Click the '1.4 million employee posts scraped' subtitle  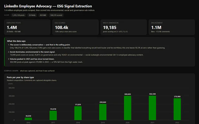[49, 10]
